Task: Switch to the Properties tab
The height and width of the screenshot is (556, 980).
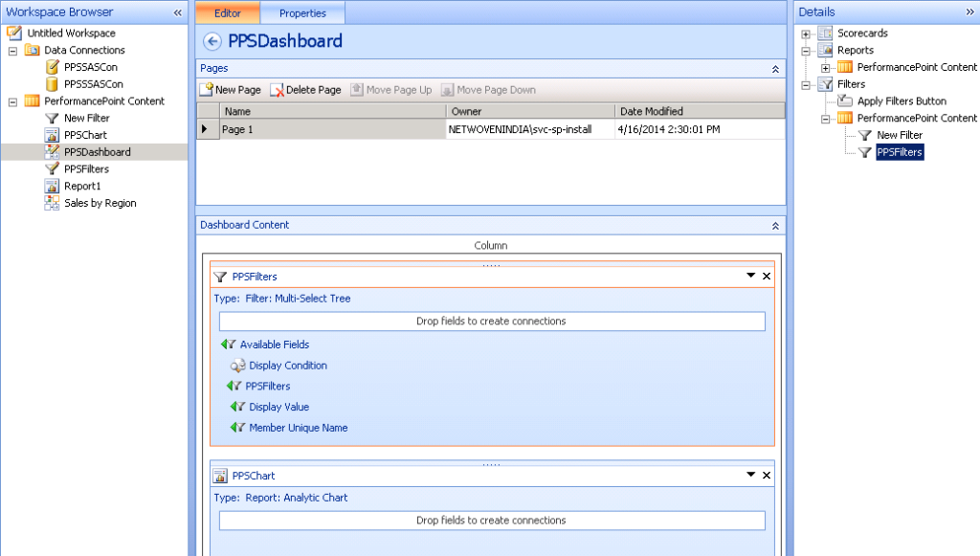Action: pos(302,13)
